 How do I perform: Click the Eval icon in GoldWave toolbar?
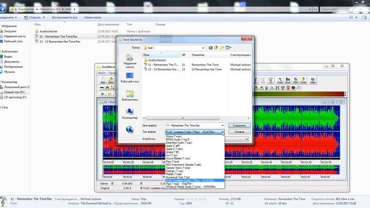(x=288, y=80)
